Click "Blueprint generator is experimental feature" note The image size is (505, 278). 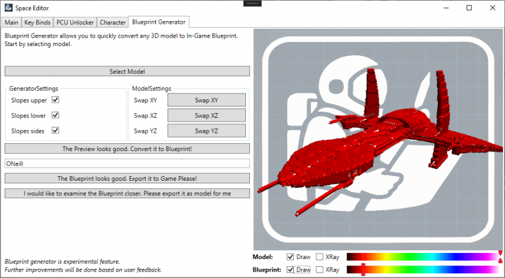pos(62,262)
